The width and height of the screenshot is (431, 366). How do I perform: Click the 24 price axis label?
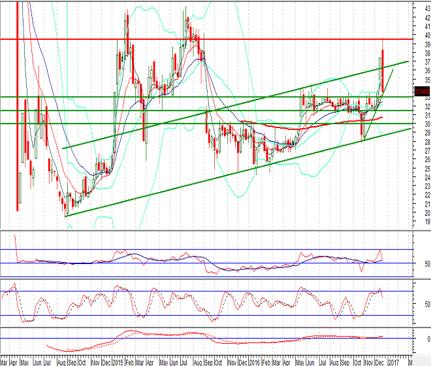428,178
